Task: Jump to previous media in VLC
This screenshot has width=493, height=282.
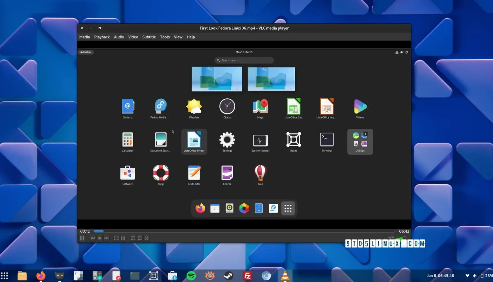Action: coord(93,238)
